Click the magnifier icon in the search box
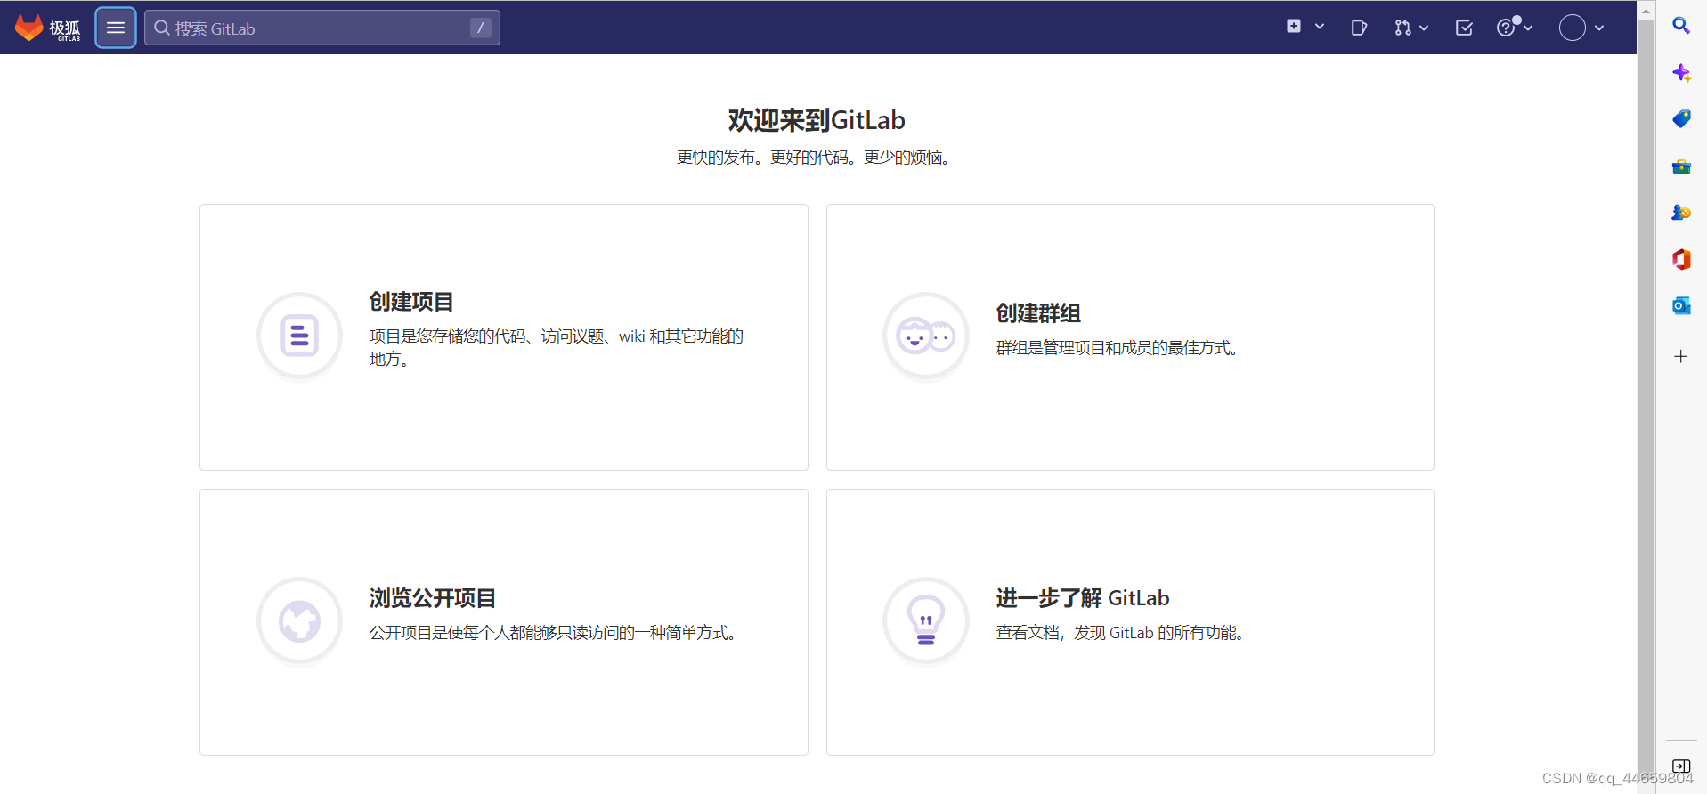Screen dimensions: 1707x794 (162, 28)
